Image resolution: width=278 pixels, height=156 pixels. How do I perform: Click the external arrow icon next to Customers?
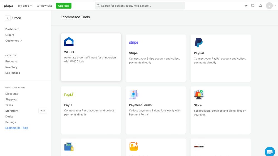click(x=21, y=40)
